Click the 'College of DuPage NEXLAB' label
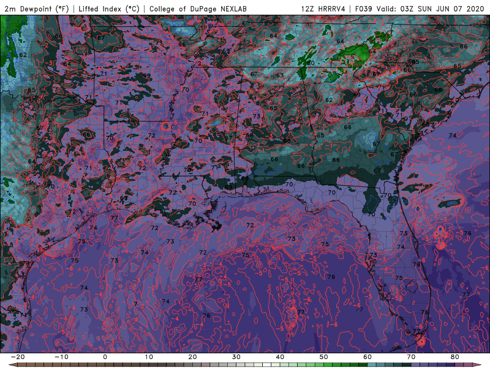 coord(198,9)
